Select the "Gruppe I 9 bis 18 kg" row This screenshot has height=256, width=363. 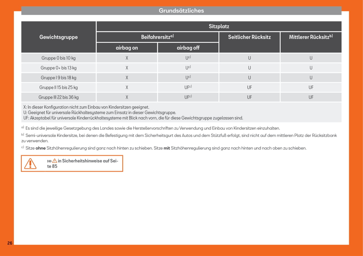tap(59, 77)
